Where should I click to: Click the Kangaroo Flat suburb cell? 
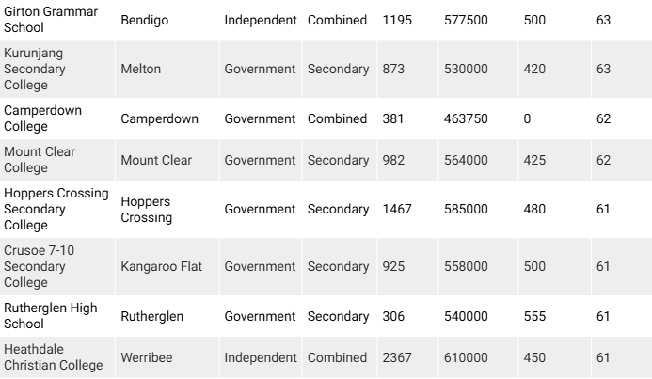[x=161, y=268]
